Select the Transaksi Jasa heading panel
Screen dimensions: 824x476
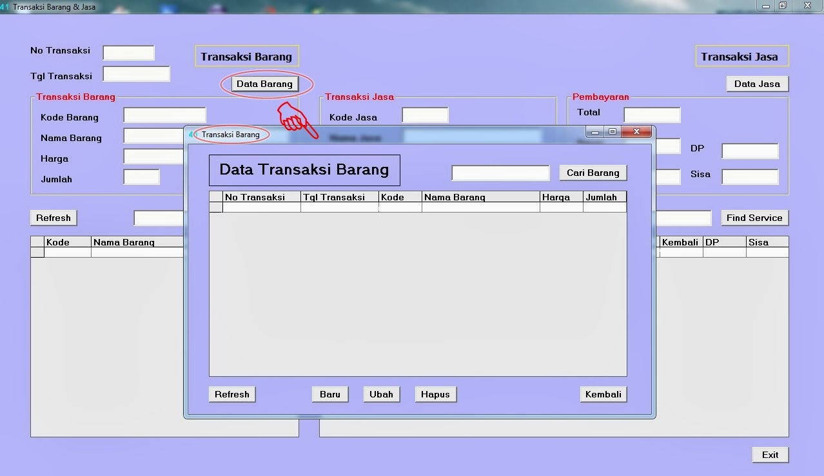point(741,56)
